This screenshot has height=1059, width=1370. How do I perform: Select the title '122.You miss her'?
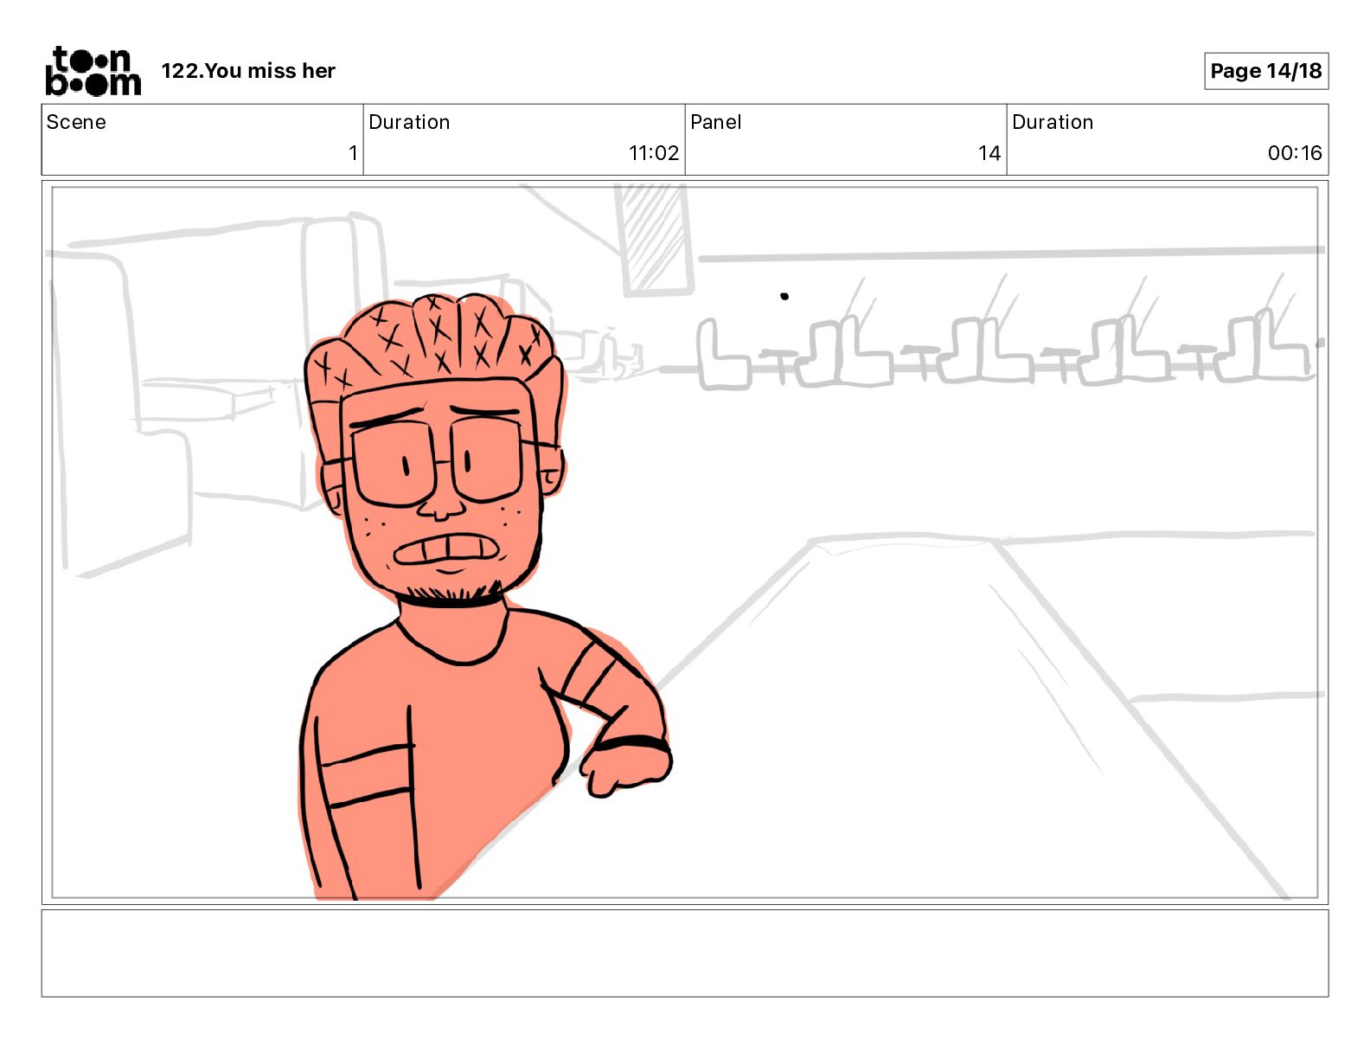(248, 71)
